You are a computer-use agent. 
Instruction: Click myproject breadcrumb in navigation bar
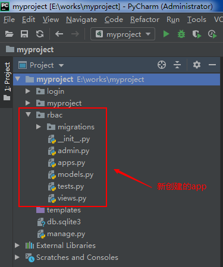[30, 49]
